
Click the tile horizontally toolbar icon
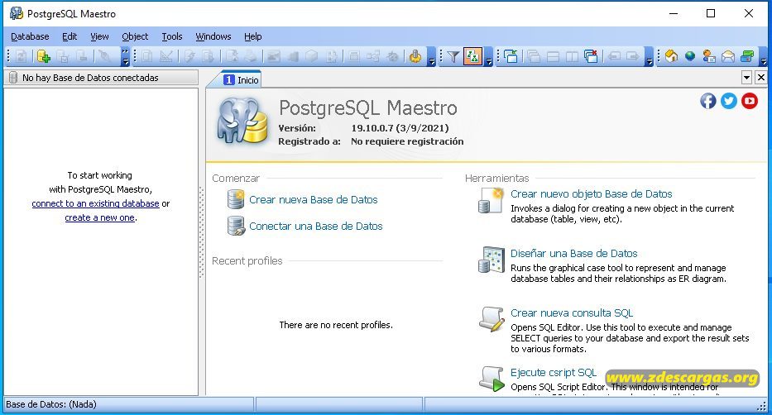(x=553, y=56)
